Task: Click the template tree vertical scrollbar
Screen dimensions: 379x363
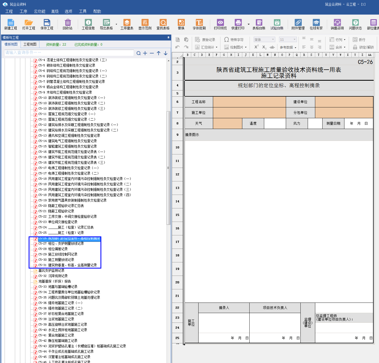Action: 168,168
